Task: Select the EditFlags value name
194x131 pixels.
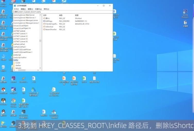Action: [x=49, y=21]
